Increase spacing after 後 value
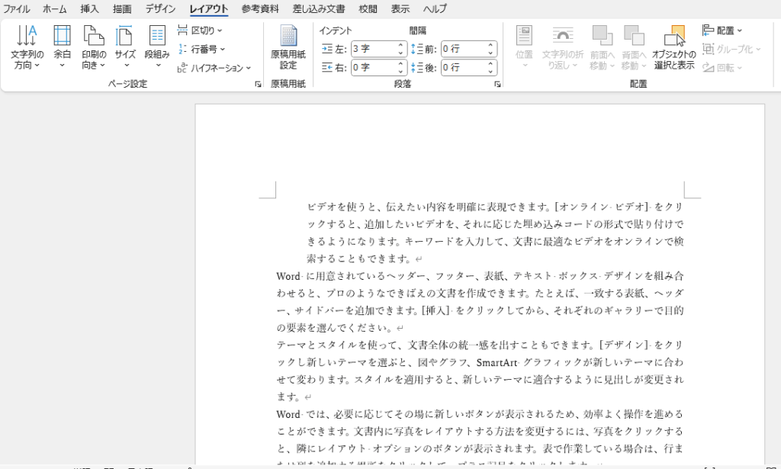The height and width of the screenshot is (469, 781). coord(490,63)
